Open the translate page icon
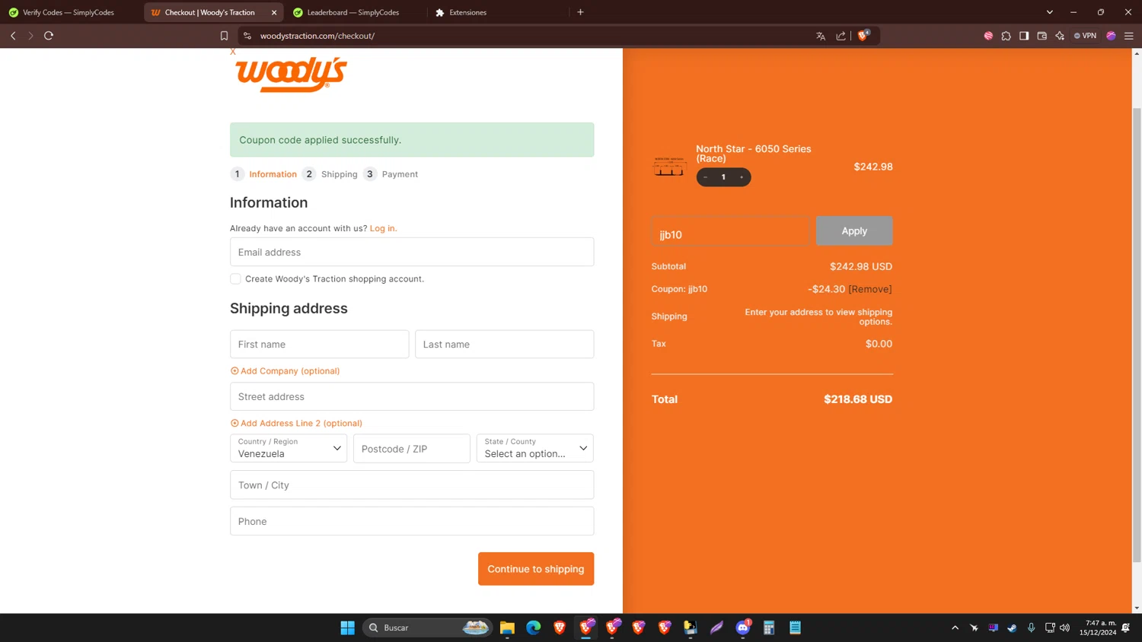Viewport: 1142px width, 642px height. tap(821, 36)
